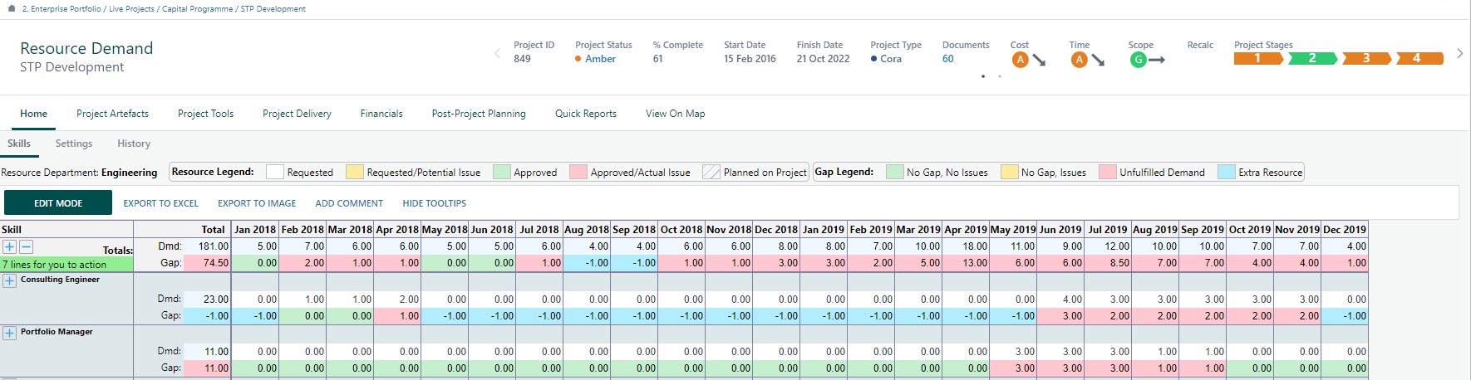The height and width of the screenshot is (380, 1471).
Task: Go to the Live Projects breadcrumb link
Action: tap(131, 9)
